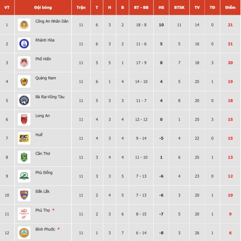Click the Công An Nhân Dân team logo
The height and width of the screenshot is (241, 241).
(x=24, y=25)
